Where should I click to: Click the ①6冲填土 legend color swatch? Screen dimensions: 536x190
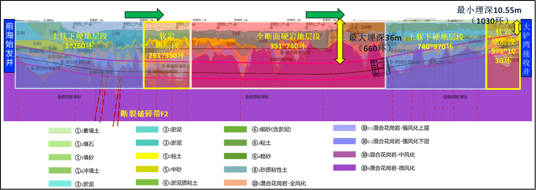tap(60, 170)
